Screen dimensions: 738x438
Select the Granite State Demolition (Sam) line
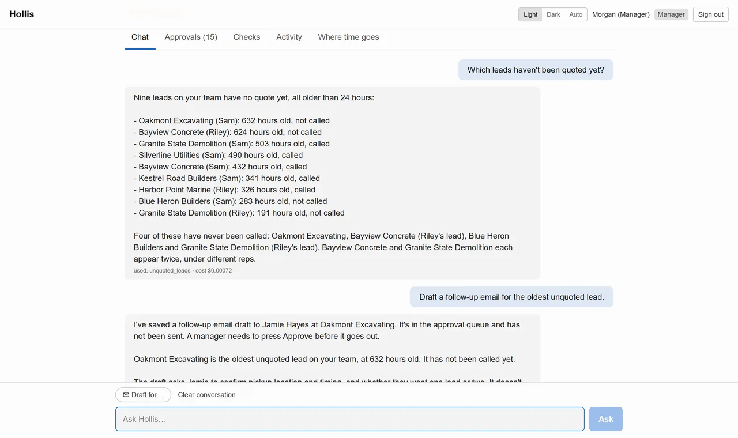coord(232,144)
